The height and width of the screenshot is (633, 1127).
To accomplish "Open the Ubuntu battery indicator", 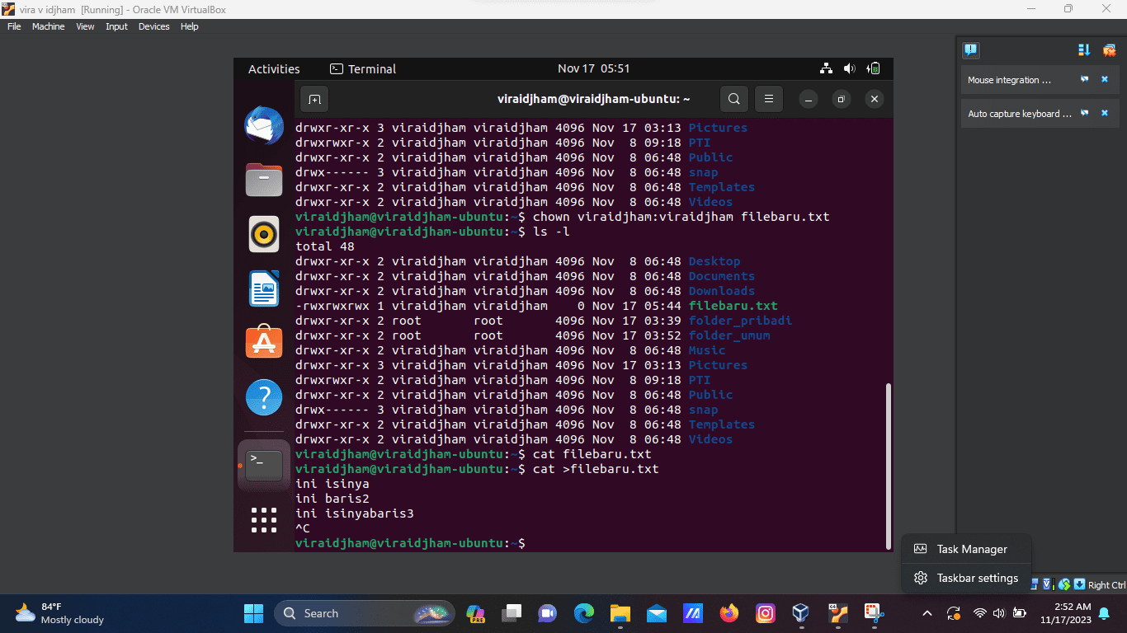I will point(874,68).
